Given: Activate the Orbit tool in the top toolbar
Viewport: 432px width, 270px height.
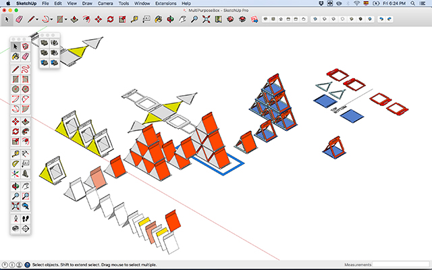Looking at the screenshot, I should pos(170,20).
